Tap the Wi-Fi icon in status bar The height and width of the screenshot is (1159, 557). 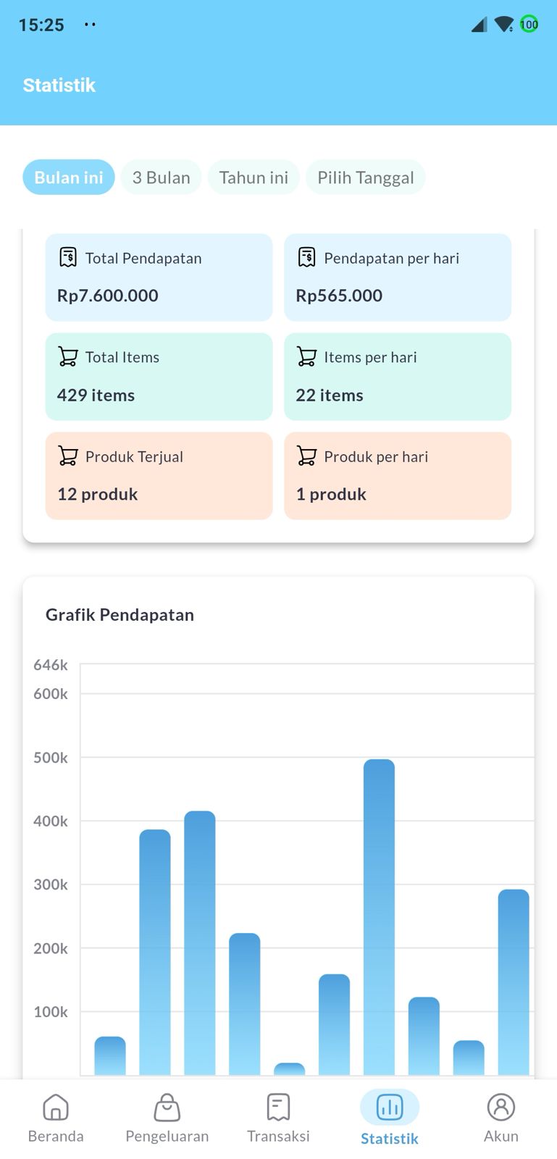tap(503, 25)
